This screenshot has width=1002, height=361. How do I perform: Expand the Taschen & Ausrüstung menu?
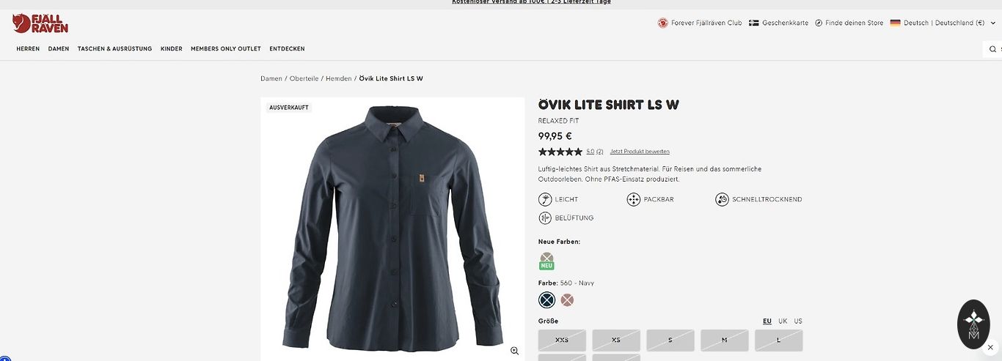coord(114,49)
